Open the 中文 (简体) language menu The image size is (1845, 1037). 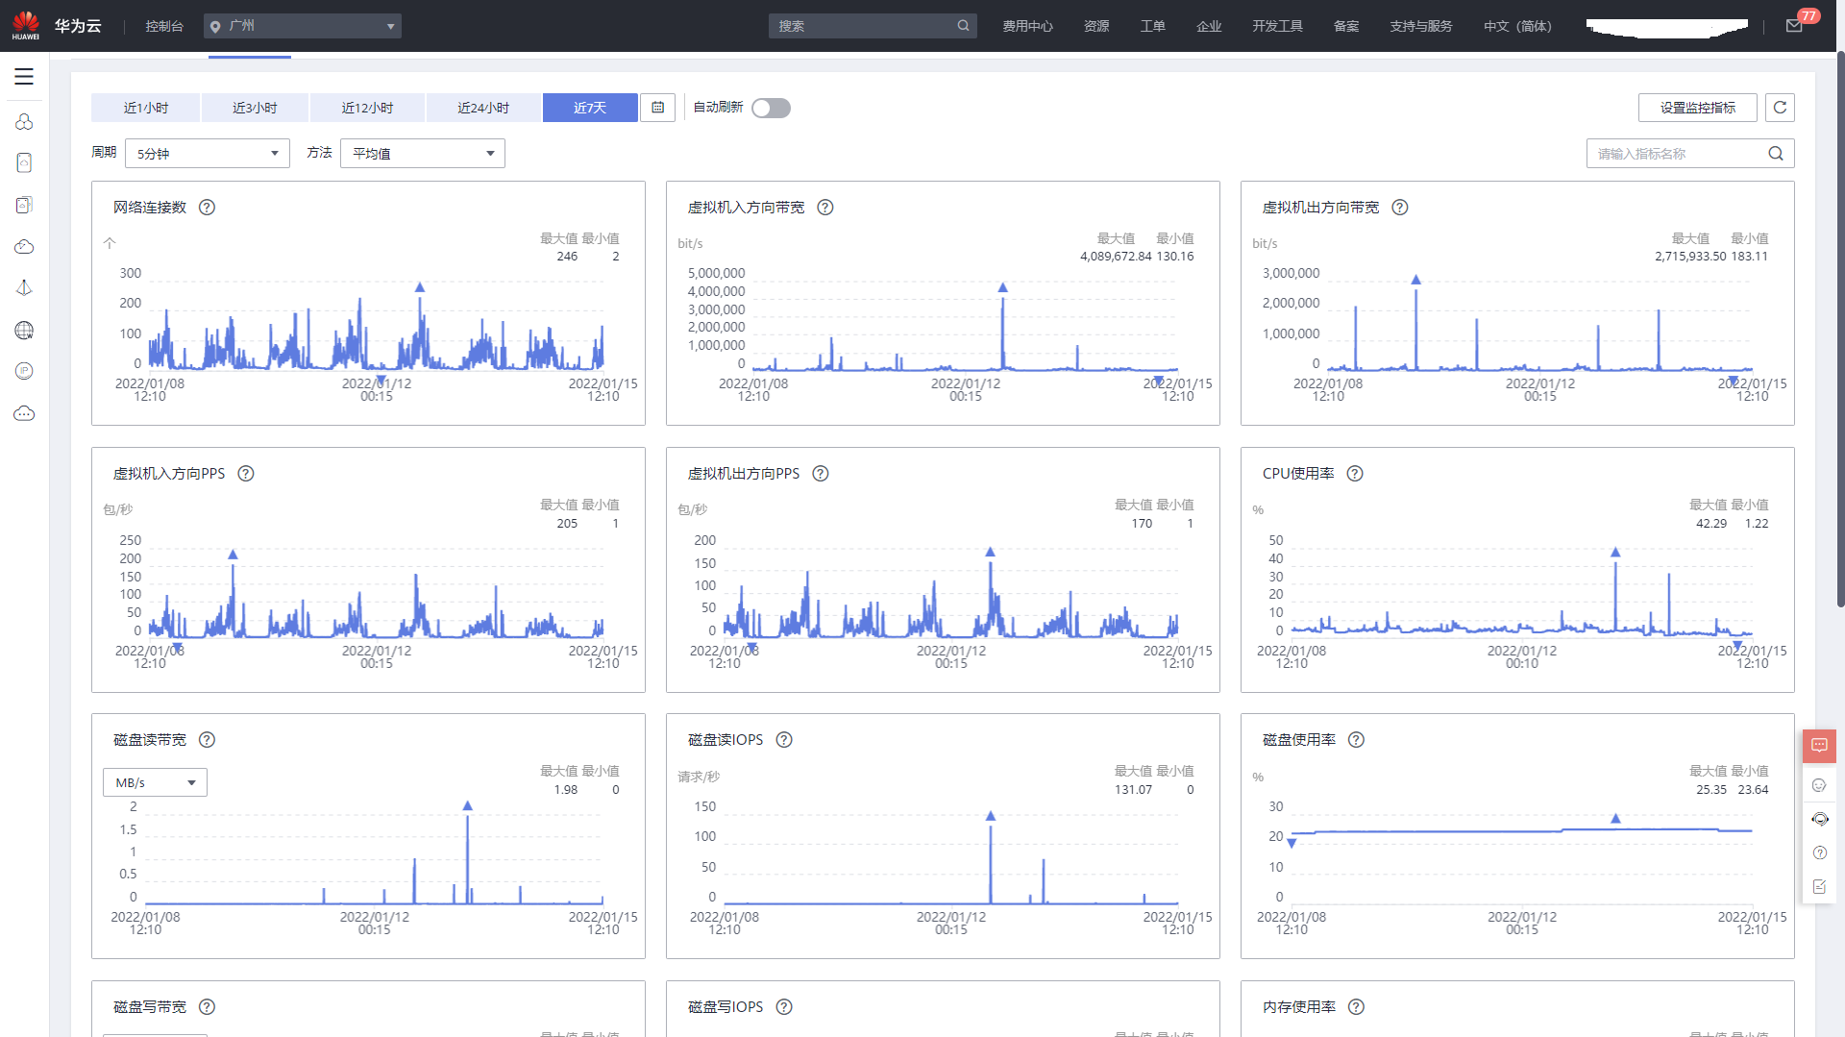coord(1517,26)
